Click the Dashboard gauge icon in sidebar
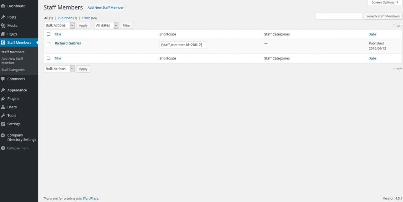Image resolution: width=403 pixels, height=202 pixels. pos(3,6)
